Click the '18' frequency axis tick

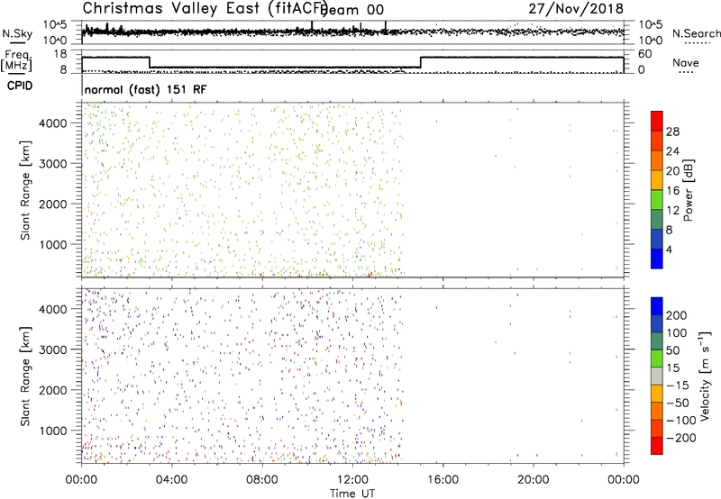[59, 54]
